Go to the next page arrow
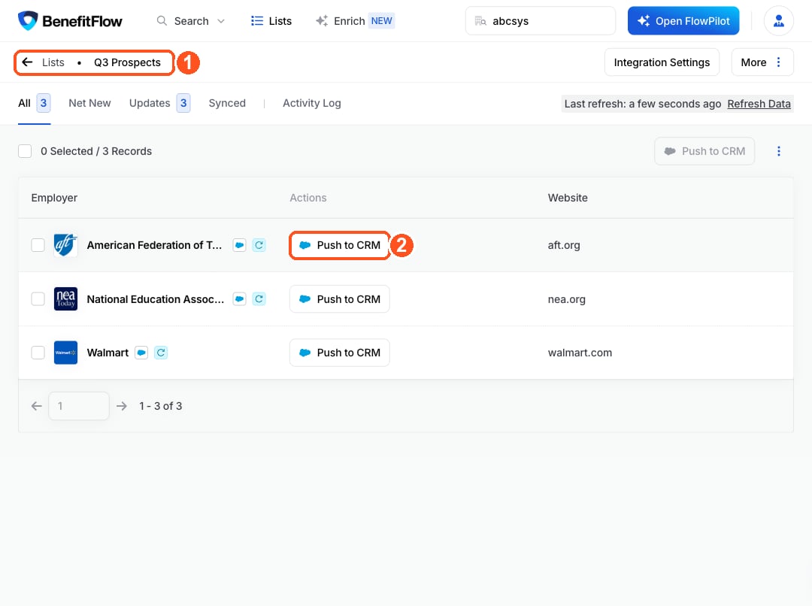 [122, 406]
